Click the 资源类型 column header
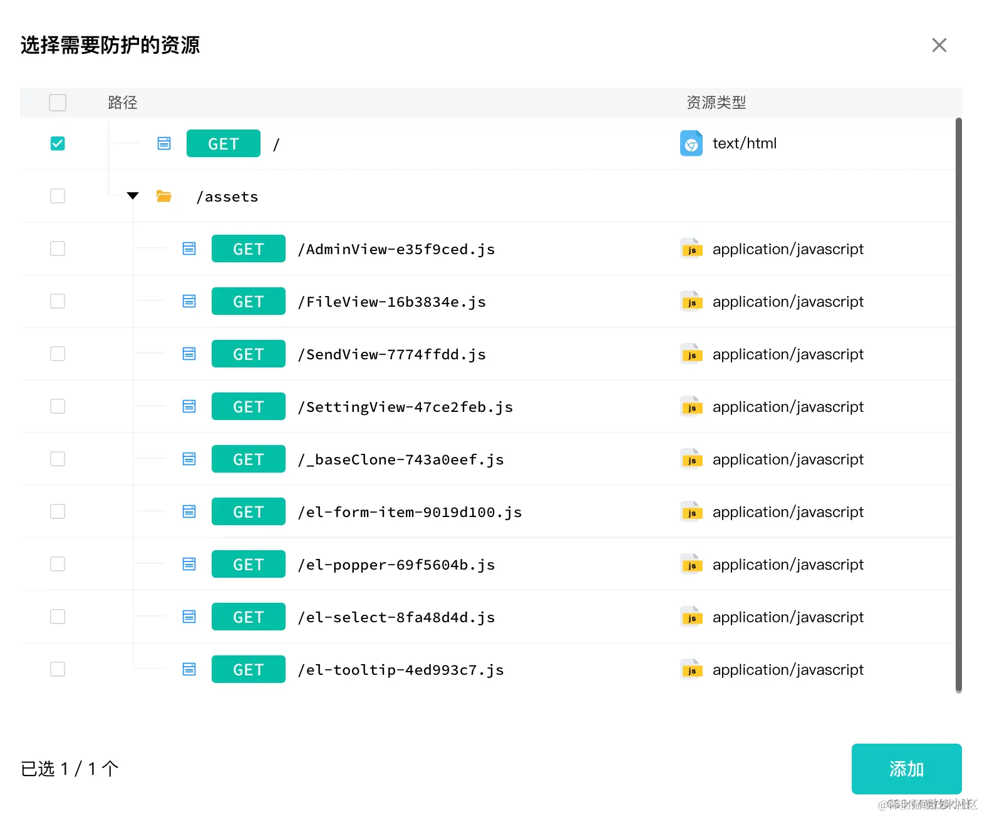 click(x=716, y=103)
